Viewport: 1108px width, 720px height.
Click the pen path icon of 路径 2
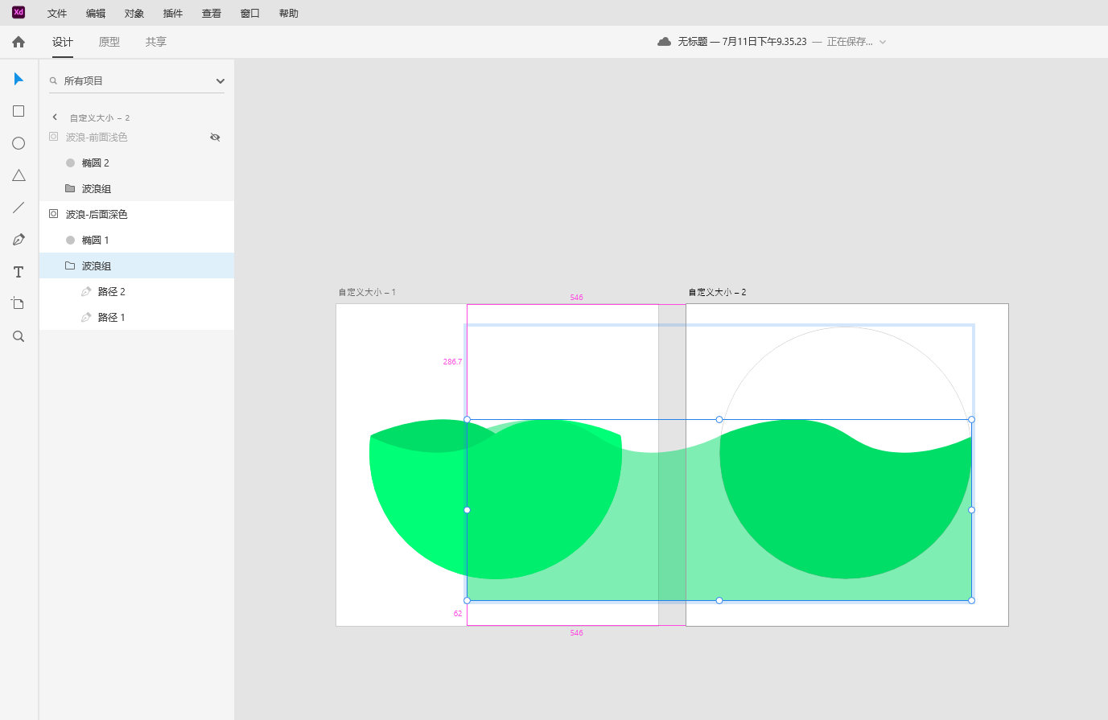[86, 291]
